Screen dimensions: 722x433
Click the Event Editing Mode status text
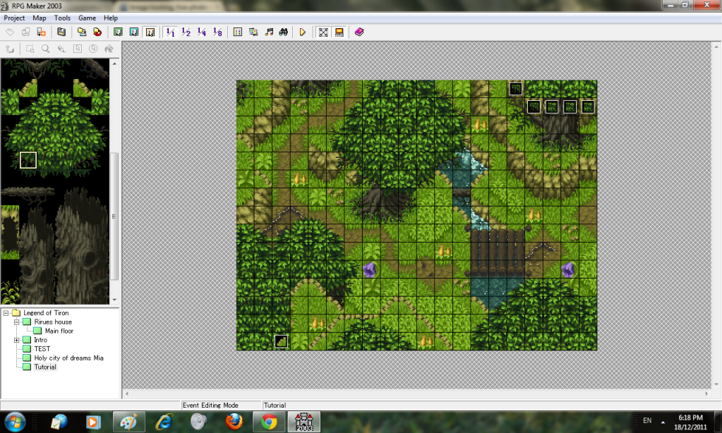point(210,405)
